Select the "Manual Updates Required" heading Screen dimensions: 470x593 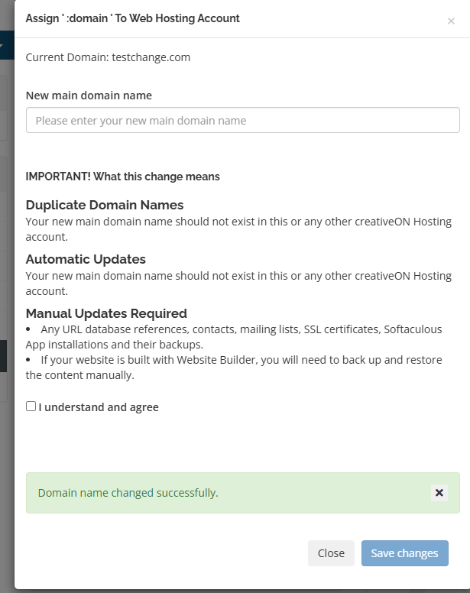(106, 313)
